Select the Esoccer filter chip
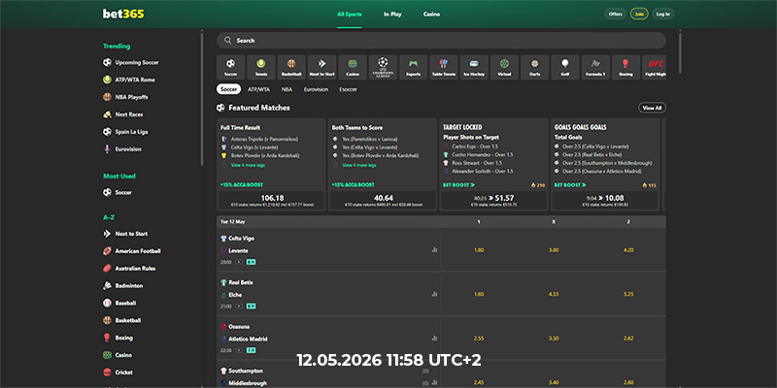 point(349,89)
